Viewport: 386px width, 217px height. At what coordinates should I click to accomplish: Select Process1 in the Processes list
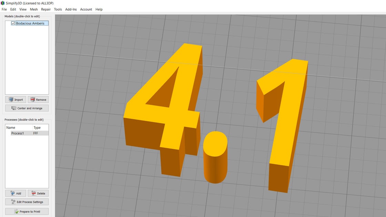(x=18, y=133)
